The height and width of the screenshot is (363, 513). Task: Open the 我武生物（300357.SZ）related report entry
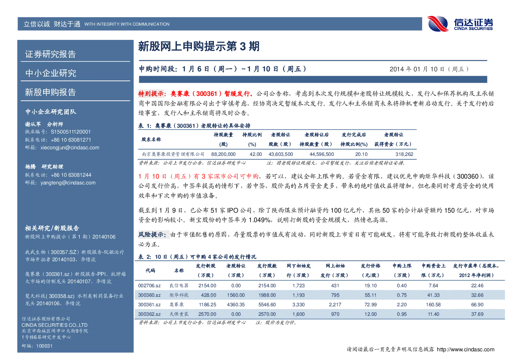point(75,256)
